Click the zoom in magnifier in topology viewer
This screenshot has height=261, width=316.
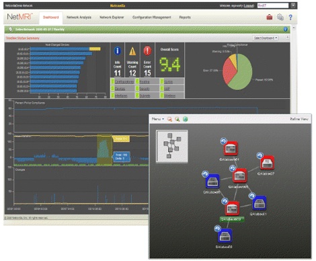[x=177, y=119]
